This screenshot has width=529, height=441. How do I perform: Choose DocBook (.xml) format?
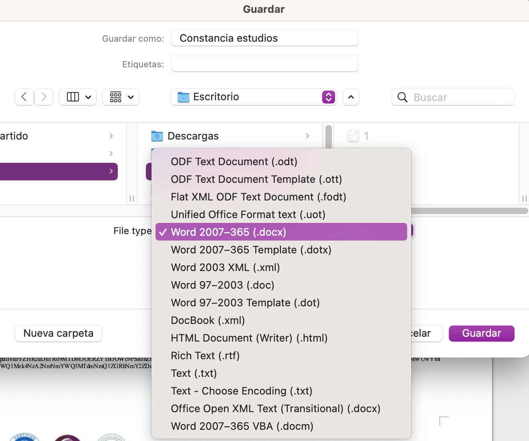coord(281,320)
